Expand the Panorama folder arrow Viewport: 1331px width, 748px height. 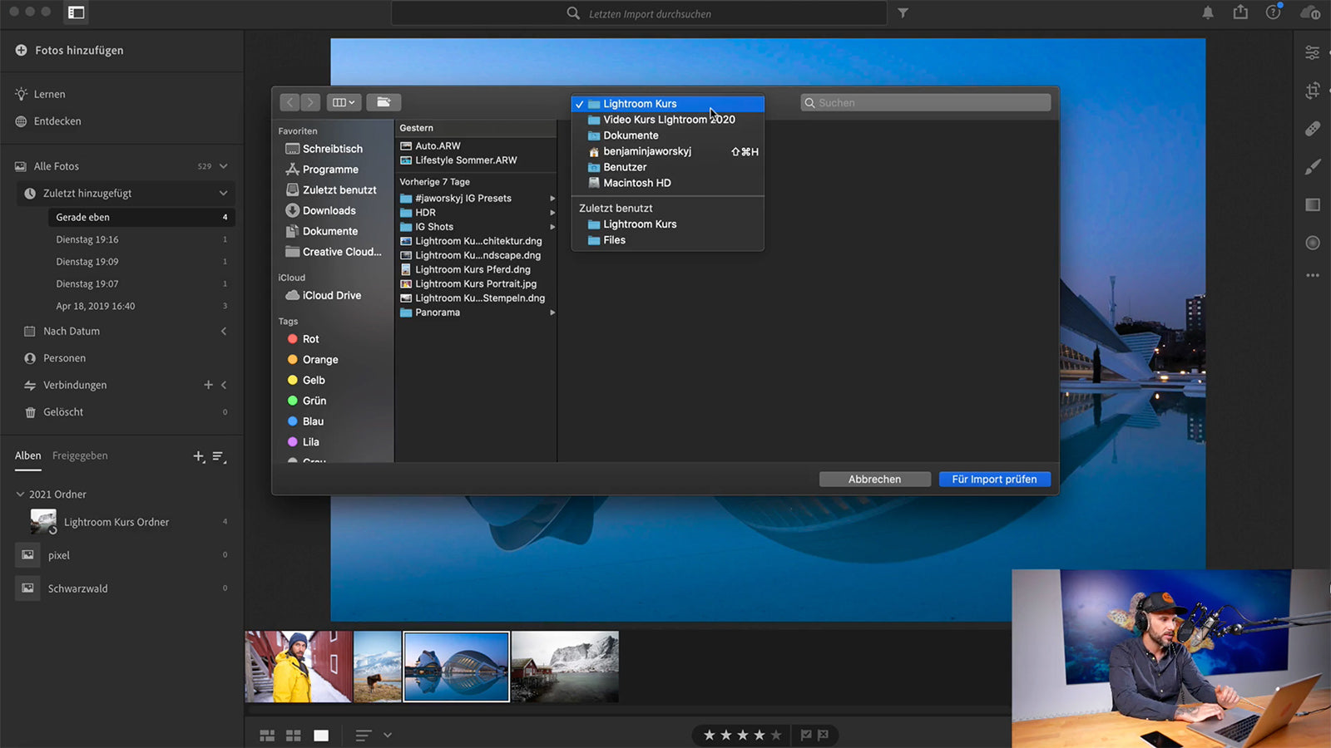(552, 312)
